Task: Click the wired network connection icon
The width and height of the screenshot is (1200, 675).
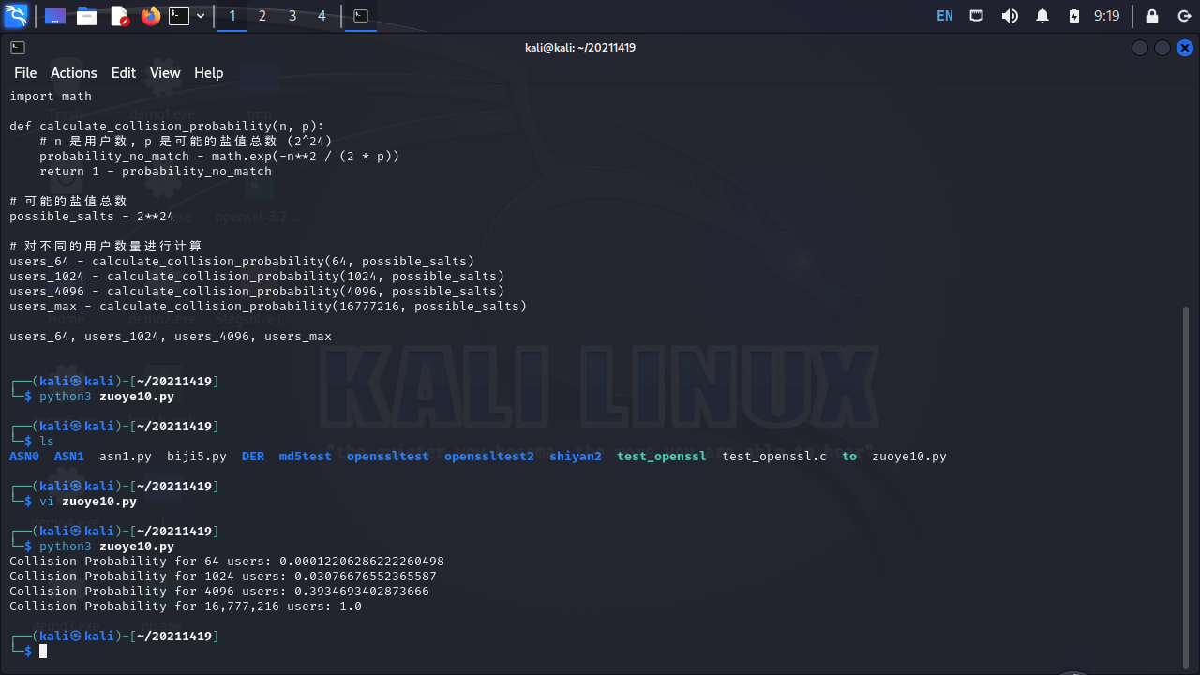Action: [x=977, y=16]
